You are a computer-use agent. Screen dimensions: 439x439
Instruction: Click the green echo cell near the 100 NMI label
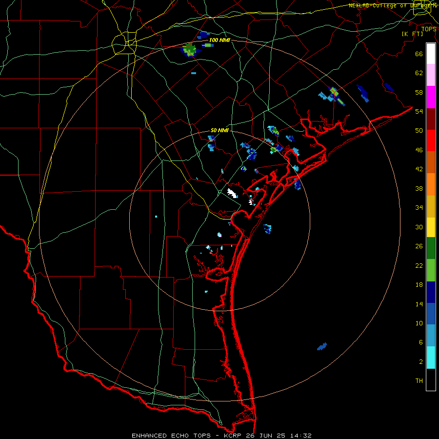[190, 50]
